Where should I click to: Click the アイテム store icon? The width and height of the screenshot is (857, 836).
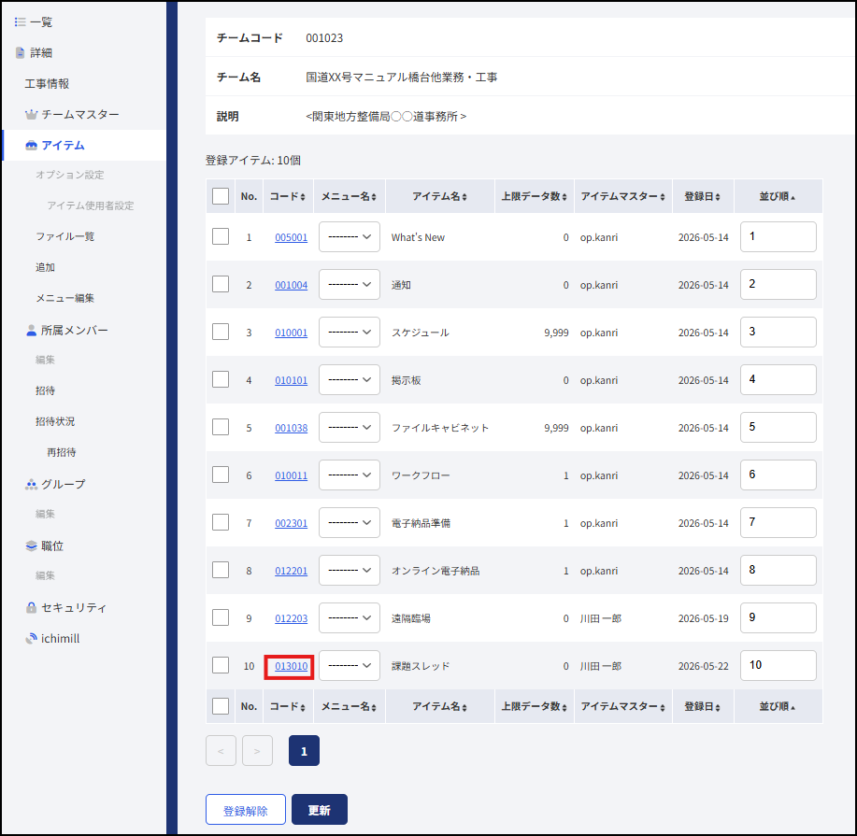coord(31,145)
